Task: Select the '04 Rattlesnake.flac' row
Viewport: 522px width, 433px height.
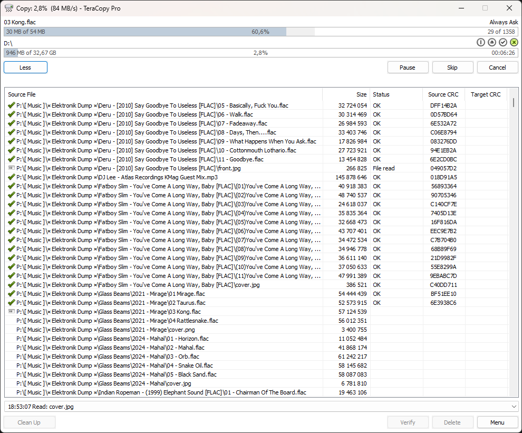Action: [x=257, y=321]
